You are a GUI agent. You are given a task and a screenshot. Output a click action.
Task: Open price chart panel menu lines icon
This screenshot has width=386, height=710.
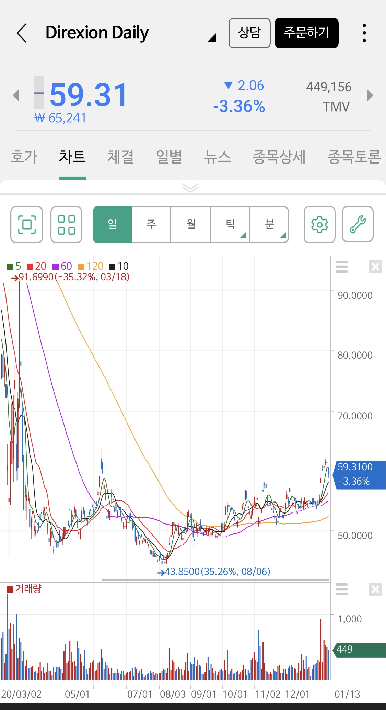point(341,267)
